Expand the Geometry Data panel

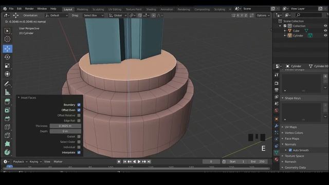tap(295, 168)
